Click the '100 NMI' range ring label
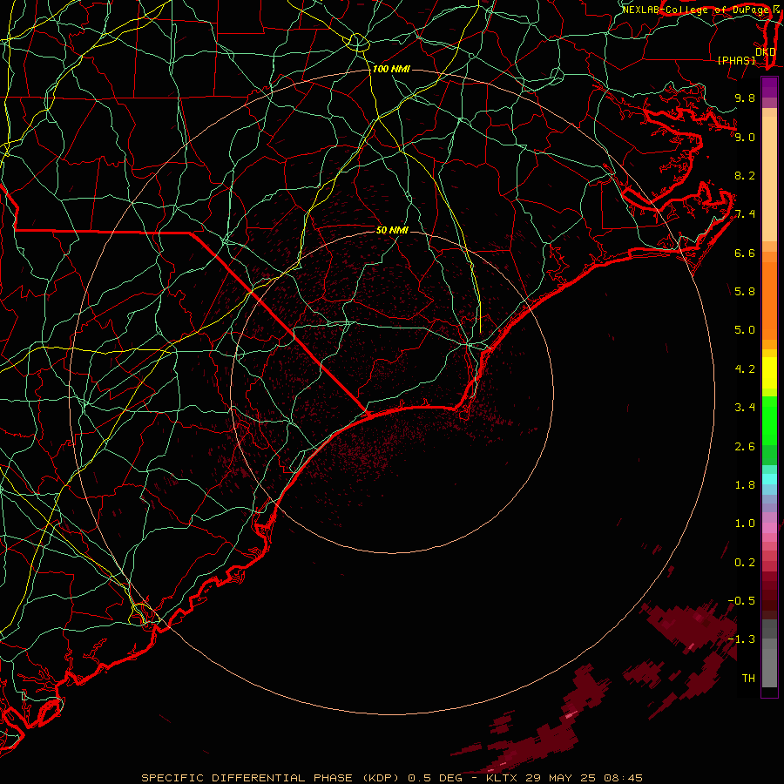Image resolution: width=784 pixels, height=784 pixels. 391,69
